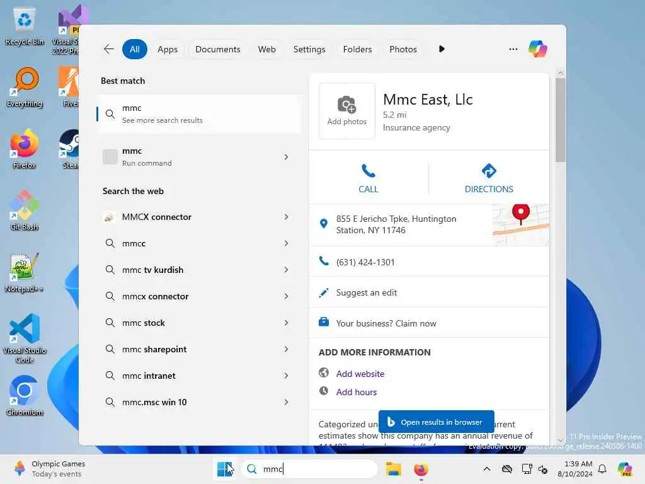Expand the mmc intranet chevron
The width and height of the screenshot is (645, 484).
coord(287,376)
